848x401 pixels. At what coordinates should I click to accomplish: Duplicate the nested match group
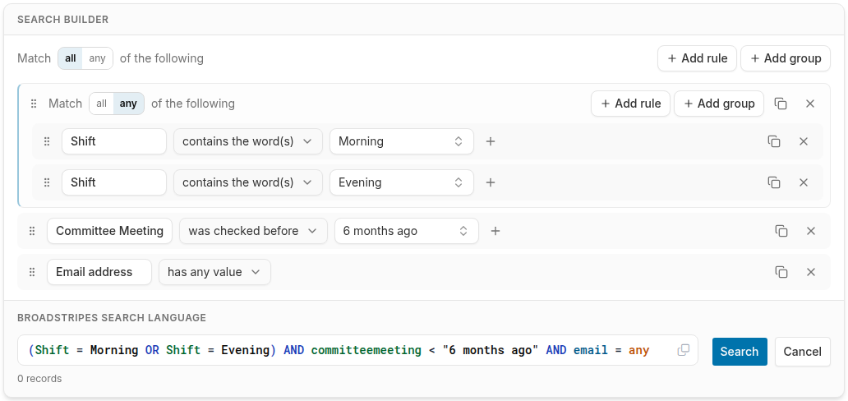781,104
